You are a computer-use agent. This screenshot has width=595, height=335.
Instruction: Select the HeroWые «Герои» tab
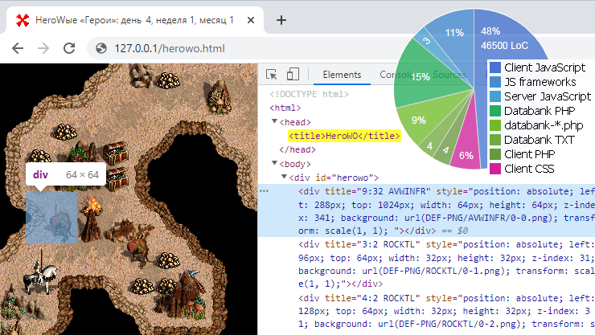pyautogui.click(x=135, y=20)
